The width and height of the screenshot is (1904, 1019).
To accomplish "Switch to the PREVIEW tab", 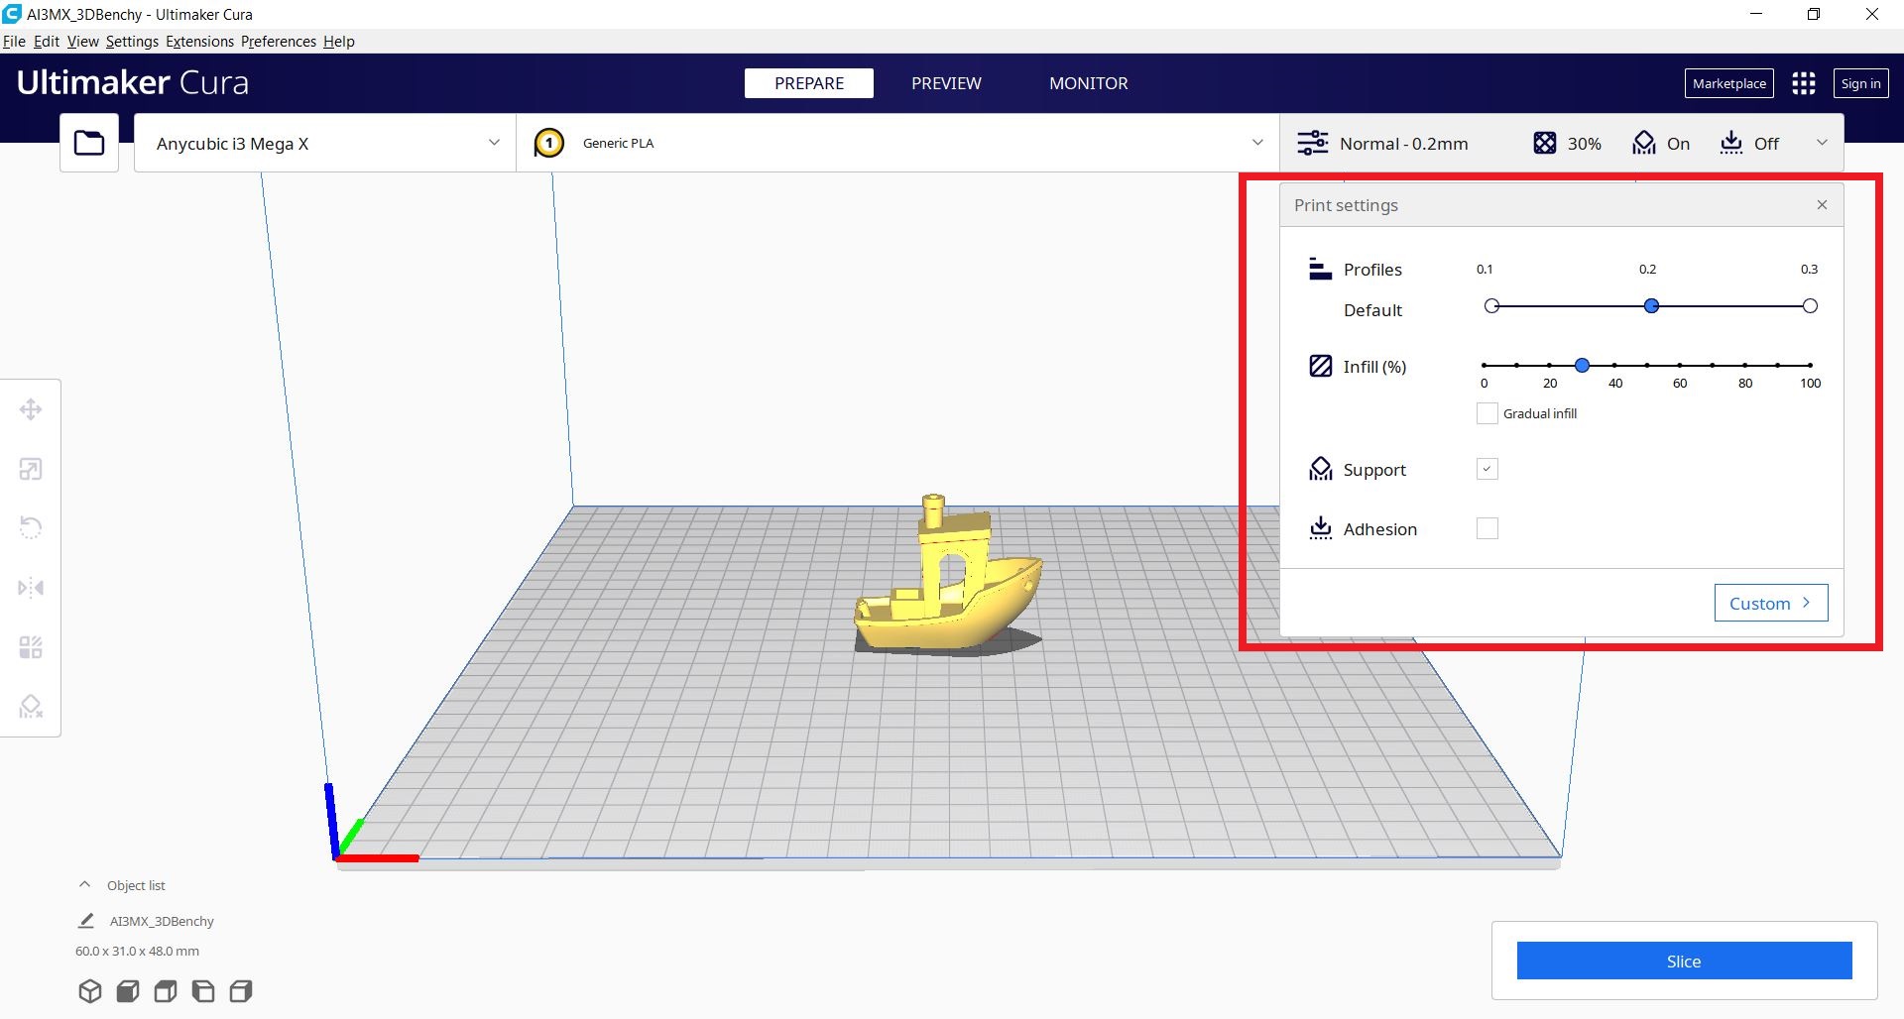I will coord(946,83).
